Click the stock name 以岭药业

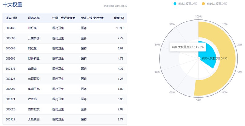point(34,58)
